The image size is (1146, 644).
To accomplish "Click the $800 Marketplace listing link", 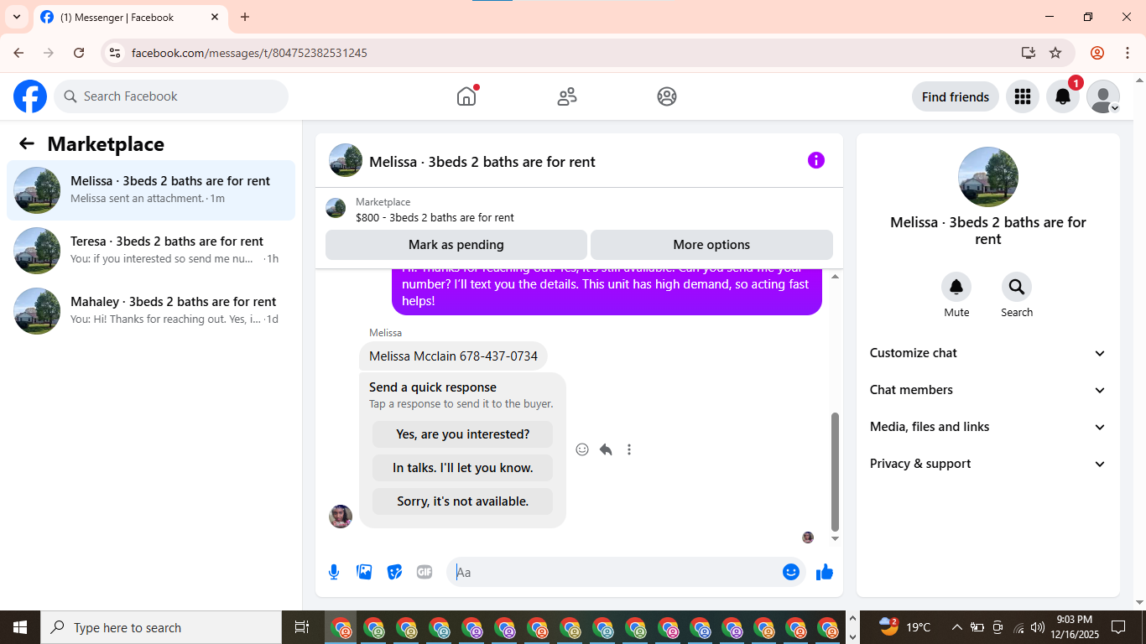I will pyautogui.click(x=435, y=218).
